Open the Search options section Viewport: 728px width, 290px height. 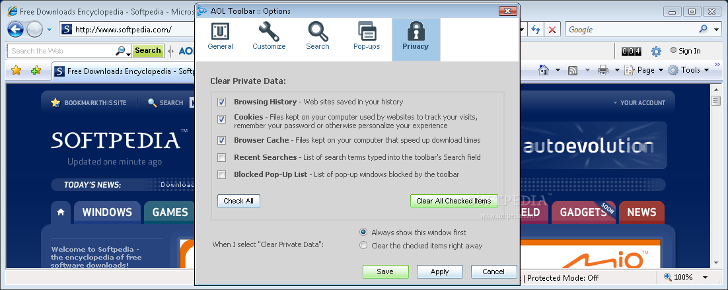[x=318, y=37]
